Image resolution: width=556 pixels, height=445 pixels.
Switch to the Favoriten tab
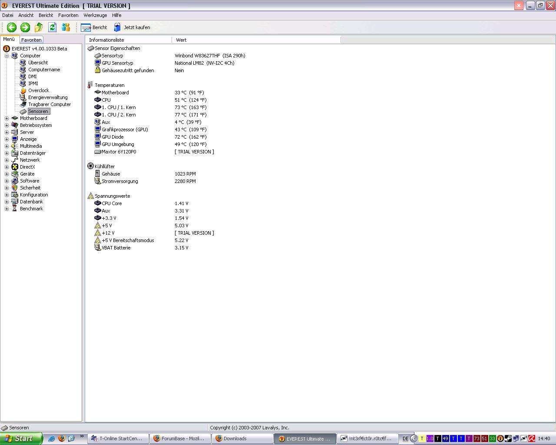31,40
